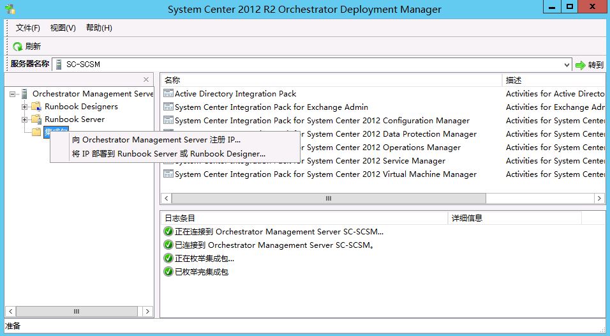
Task: Click the success icon for connecting log entry
Action: click(x=168, y=232)
